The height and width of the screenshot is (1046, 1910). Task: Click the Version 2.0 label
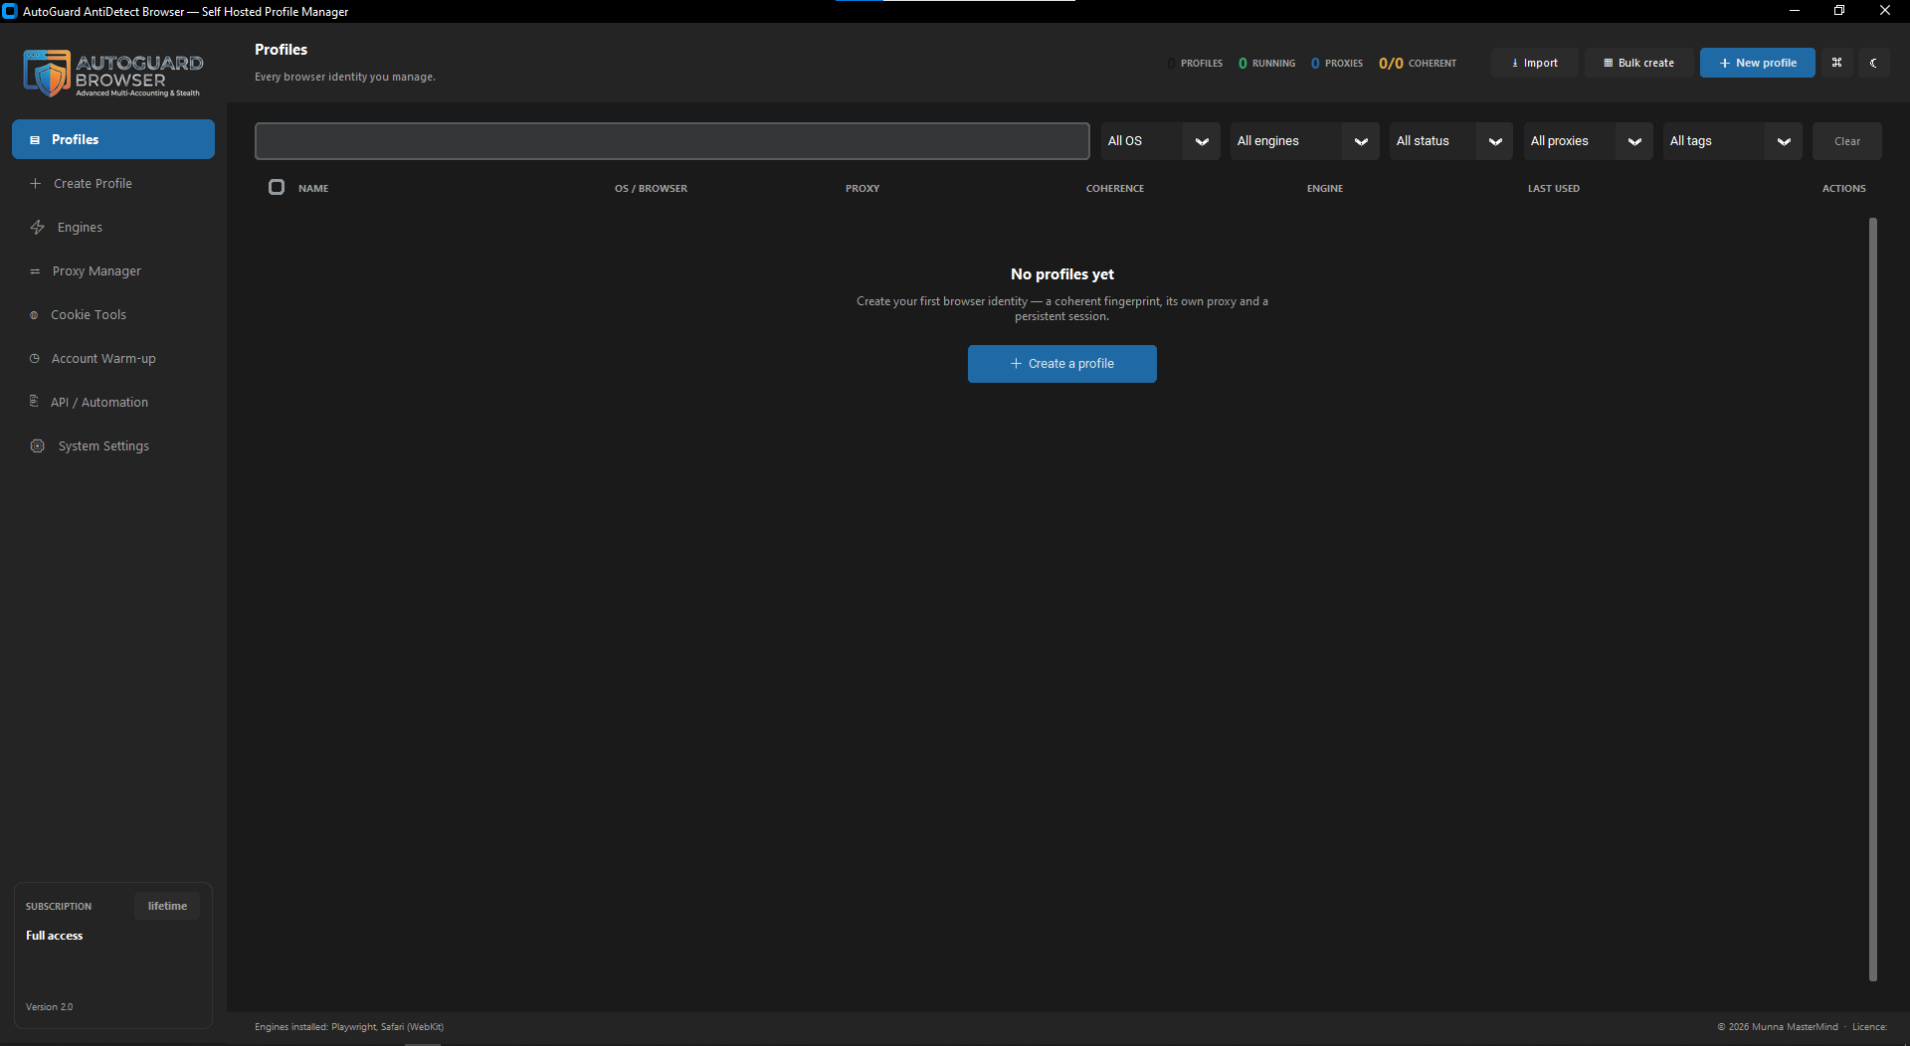[50, 1007]
